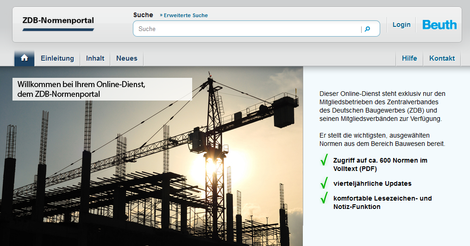Click the Login link

401,25
